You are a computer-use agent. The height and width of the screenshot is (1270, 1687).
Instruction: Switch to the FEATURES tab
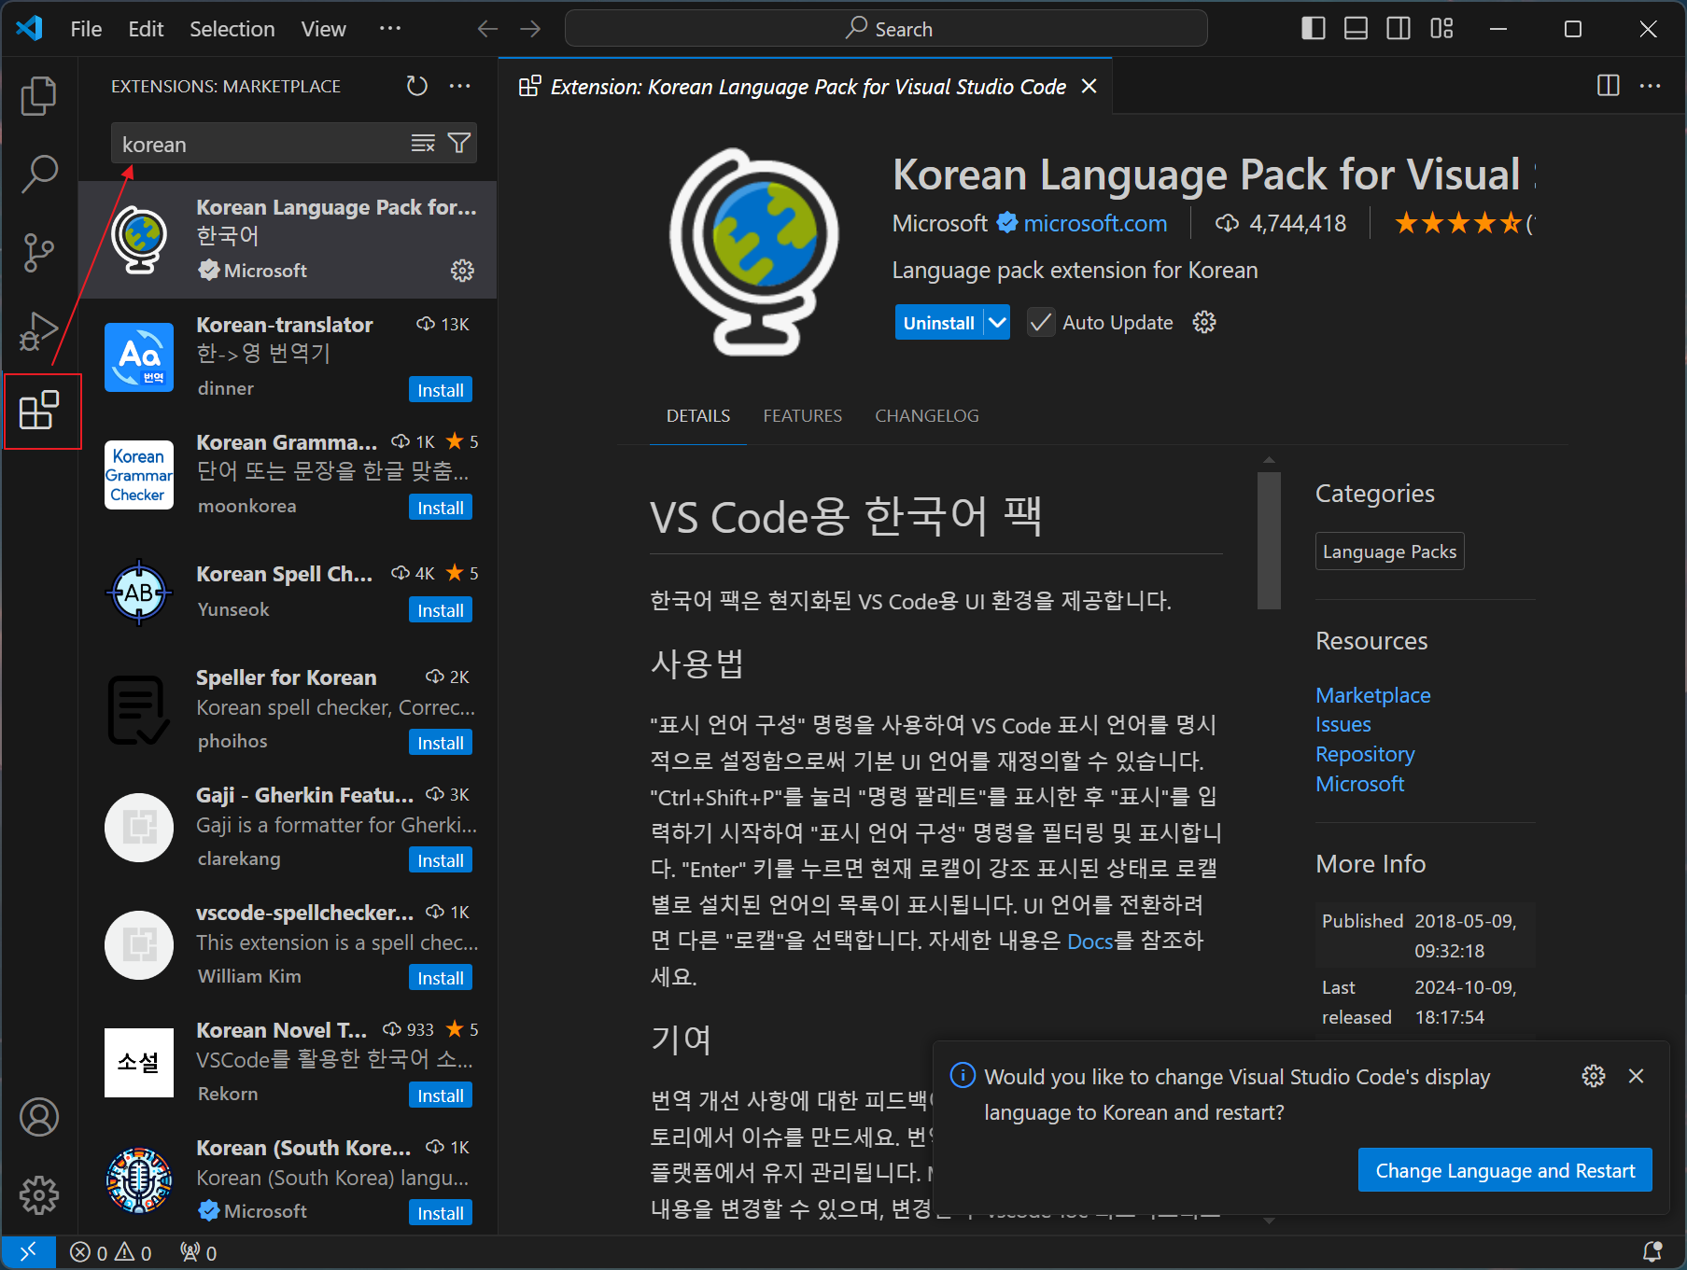tap(802, 416)
